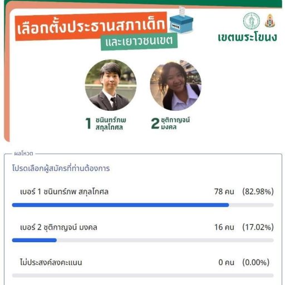Click the golden emblem beside the city seal
This screenshot has width=285, height=285.
[x=270, y=21]
